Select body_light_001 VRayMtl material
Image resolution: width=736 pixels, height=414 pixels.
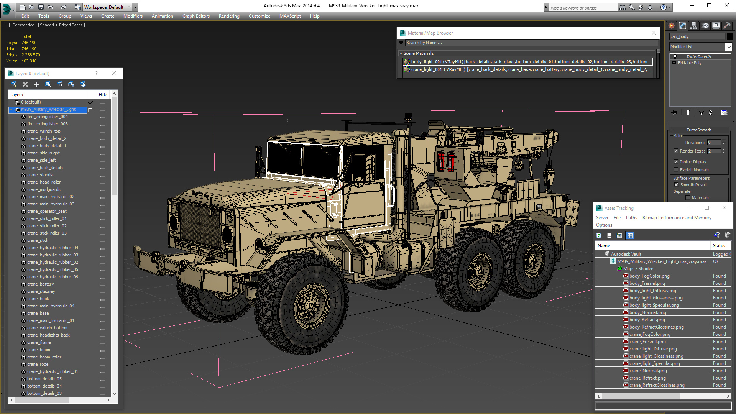(x=528, y=62)
